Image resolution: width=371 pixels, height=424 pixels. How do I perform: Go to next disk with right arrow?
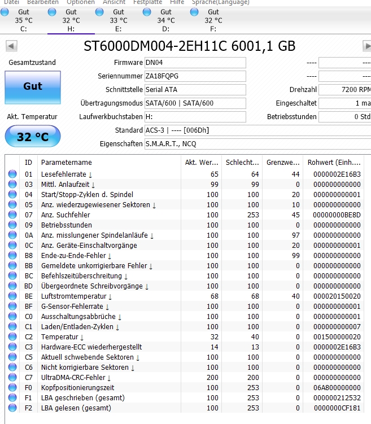click(x=366, y=46)
